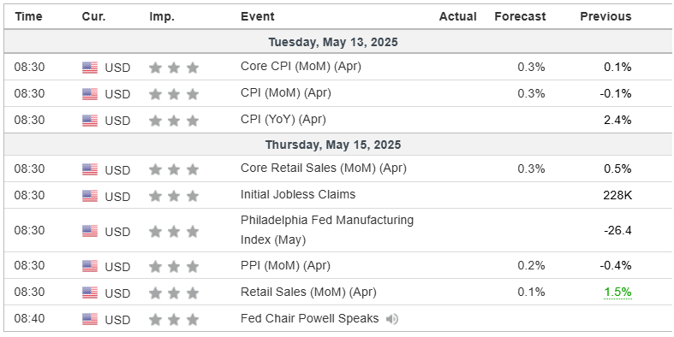This screenshot has height=337, width=674.
Task: Open the Philadelphia Fed Manufacturing Index event
Action: point(326,230)
